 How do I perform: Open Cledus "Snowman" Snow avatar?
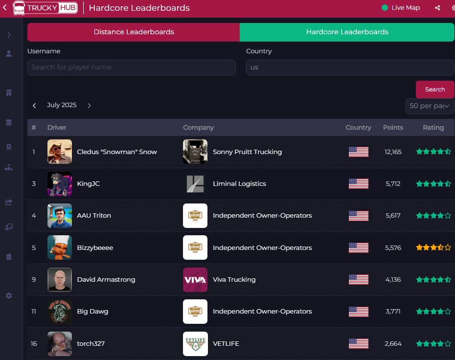[60, 152]
